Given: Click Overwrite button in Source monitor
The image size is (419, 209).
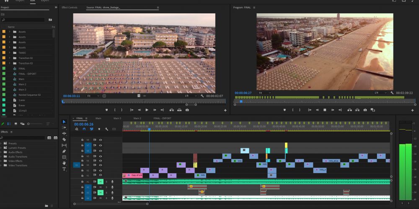Looking at the screenshot, I should (x=179, y=110).
